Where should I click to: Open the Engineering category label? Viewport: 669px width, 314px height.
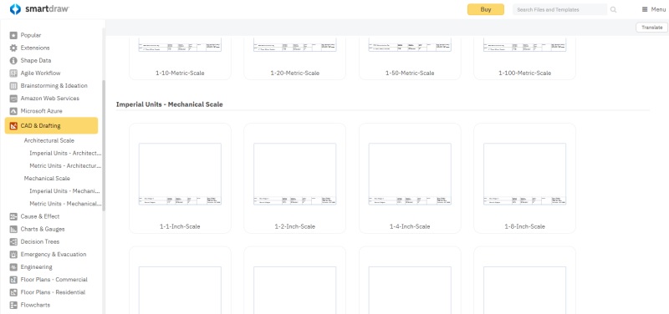pos(36,267)
